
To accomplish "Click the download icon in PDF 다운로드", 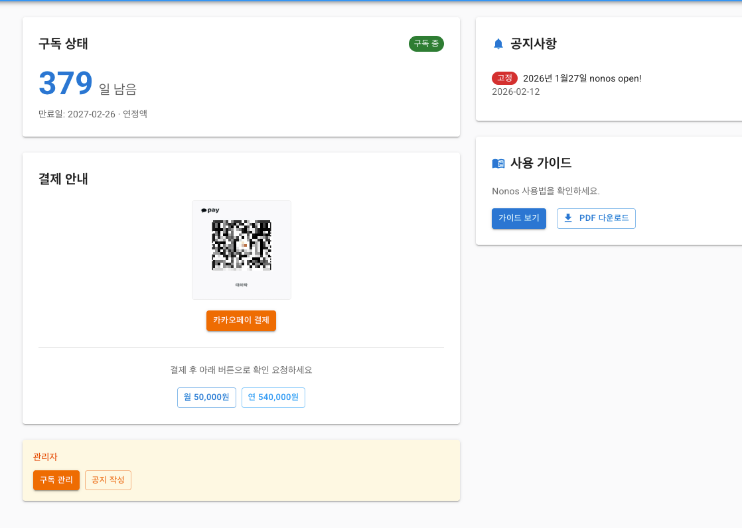I will coord(568,218).
